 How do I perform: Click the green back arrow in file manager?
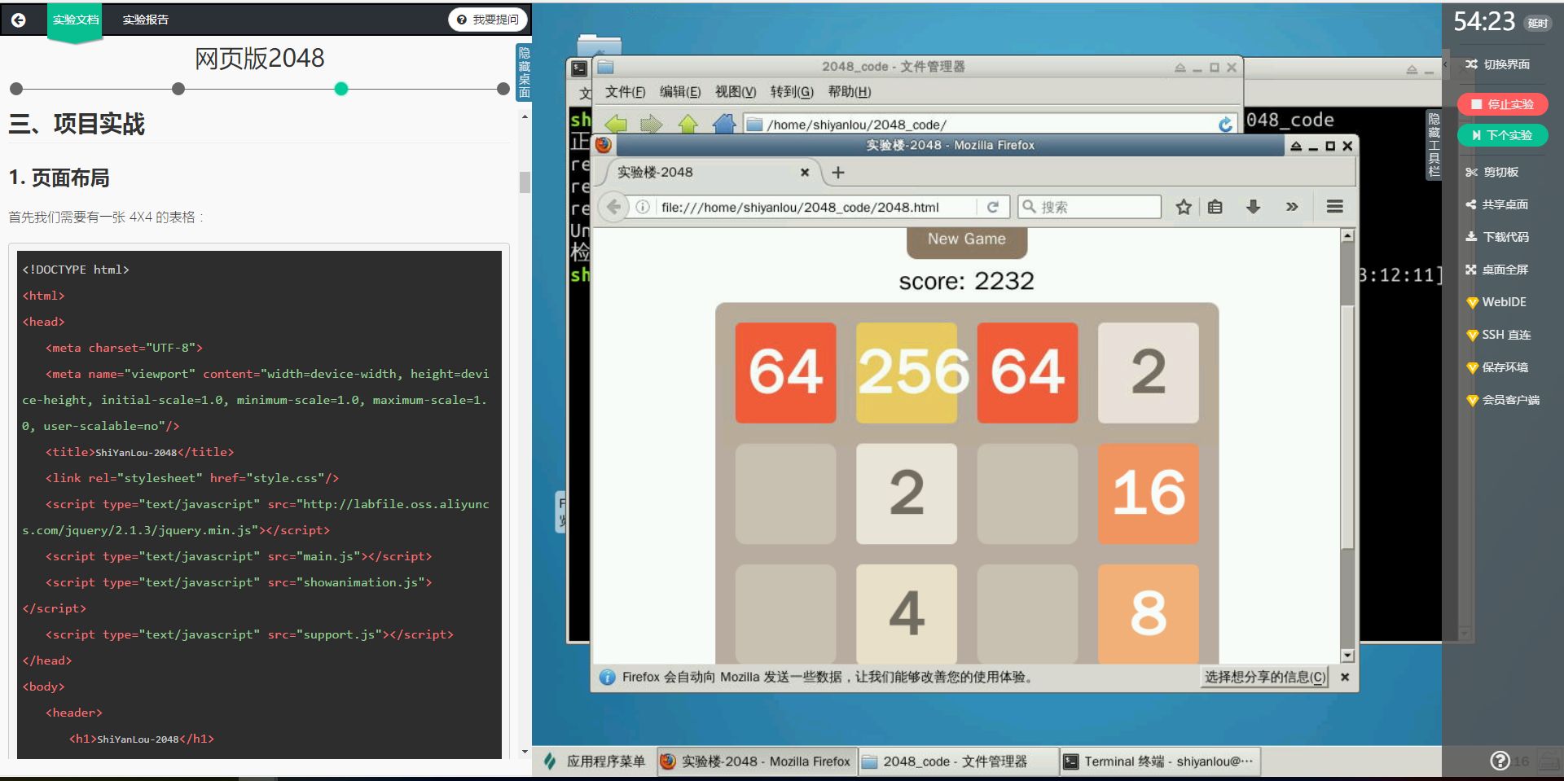coord(616,125)
